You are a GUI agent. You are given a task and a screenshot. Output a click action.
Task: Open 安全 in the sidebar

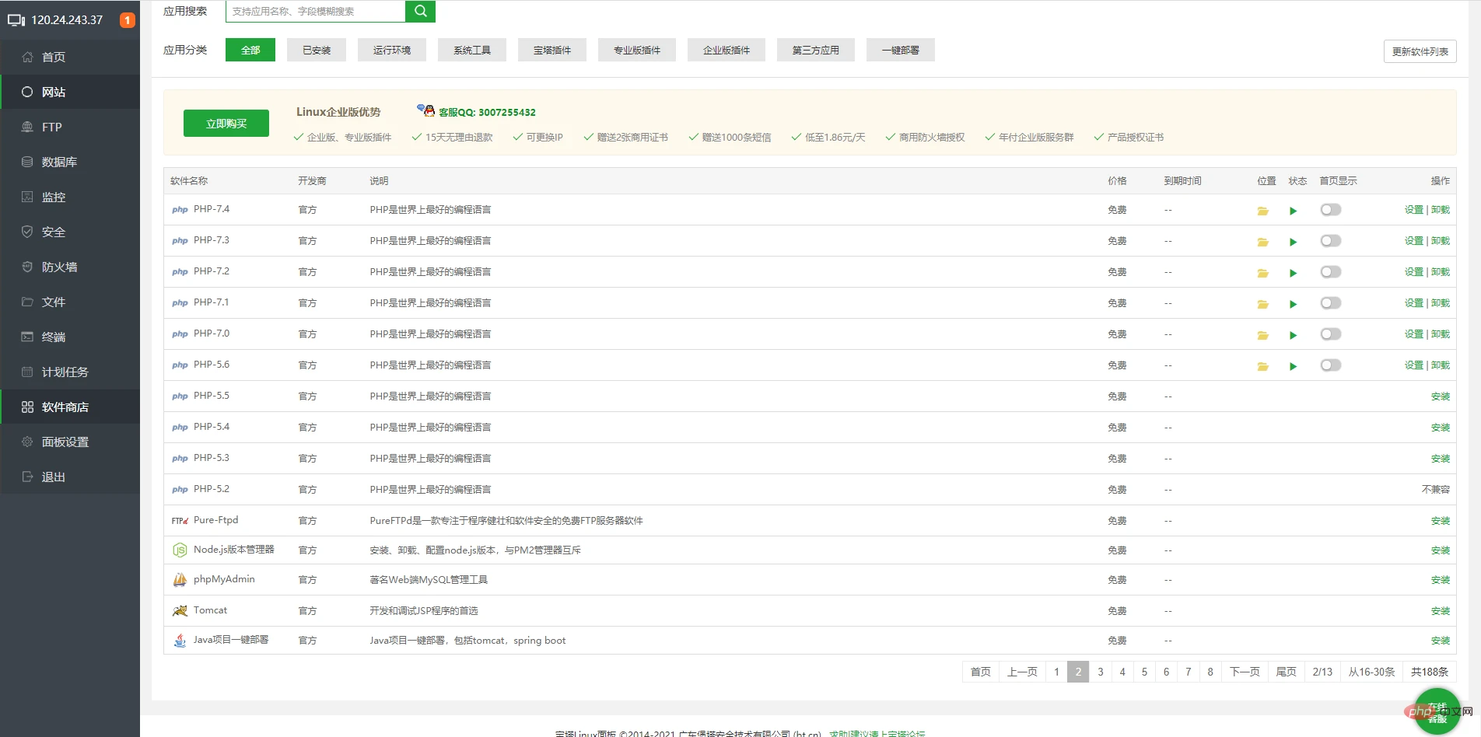point(70,232)
